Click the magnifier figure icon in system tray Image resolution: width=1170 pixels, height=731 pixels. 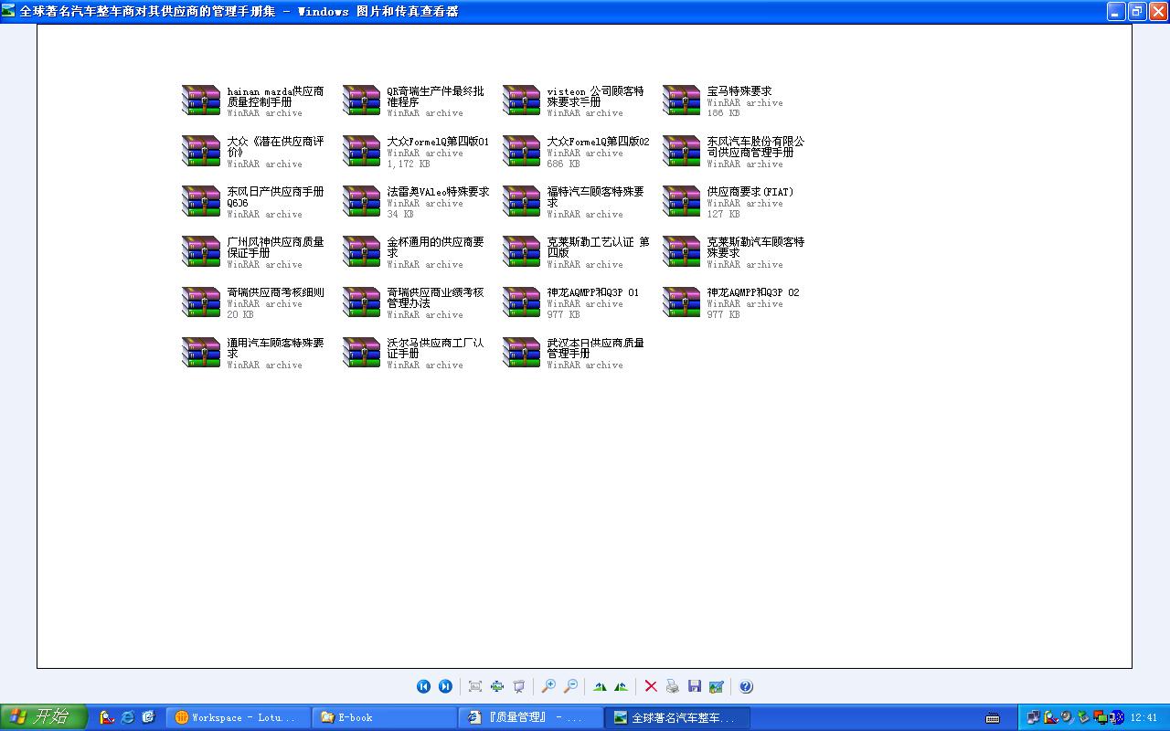tap(1049, 717)
